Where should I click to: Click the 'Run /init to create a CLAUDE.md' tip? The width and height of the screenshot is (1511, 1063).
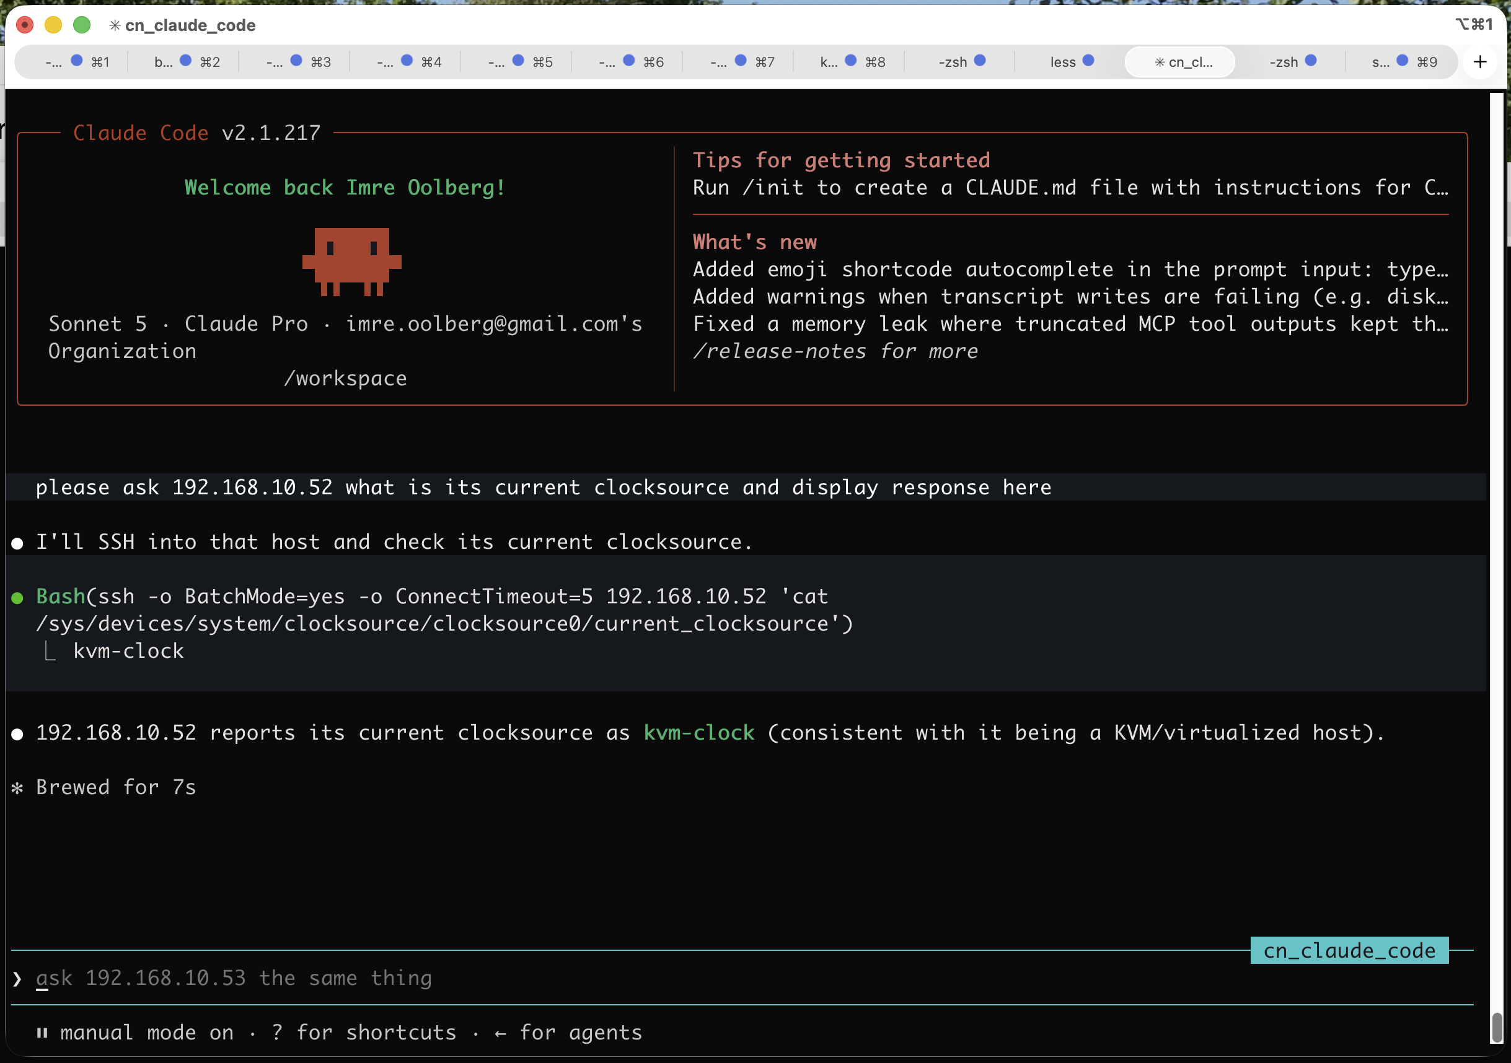(1071, 188)
